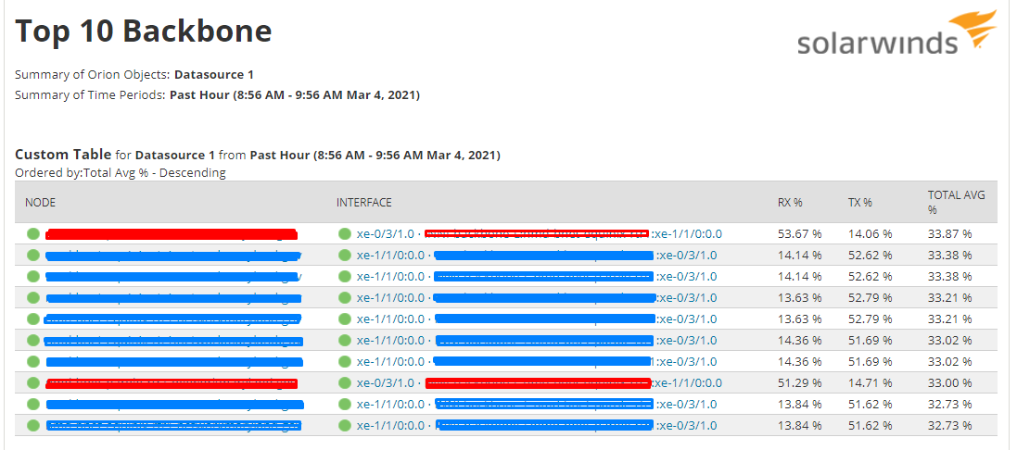Click the SolarWinds logo
This screenshot has width=1017, height=450.
897,33
